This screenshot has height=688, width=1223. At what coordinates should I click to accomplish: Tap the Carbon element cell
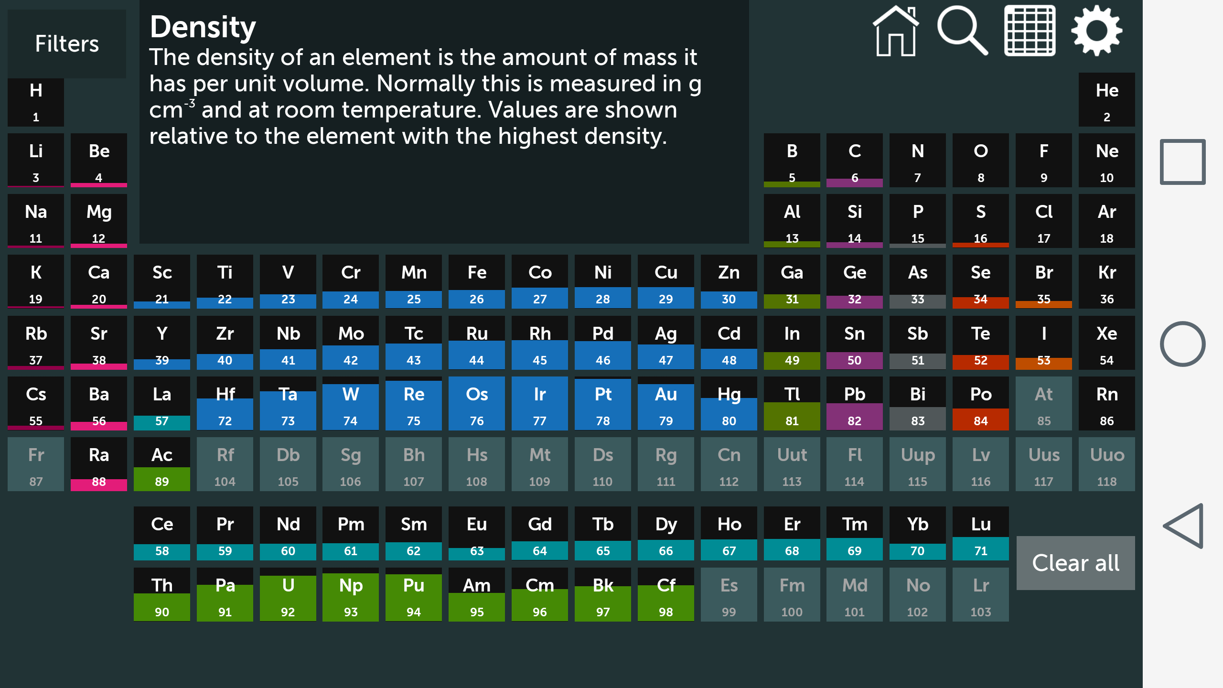[854, 161]
